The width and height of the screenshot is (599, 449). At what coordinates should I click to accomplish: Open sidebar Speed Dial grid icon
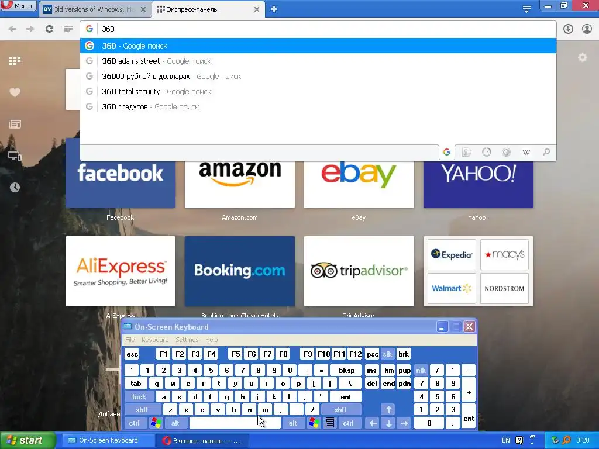[15, 61]
